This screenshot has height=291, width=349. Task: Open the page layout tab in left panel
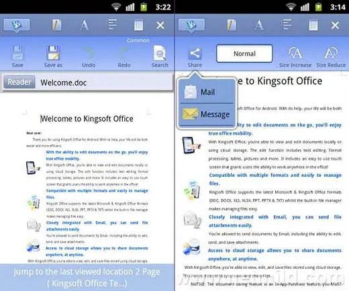tap(138, 25)
